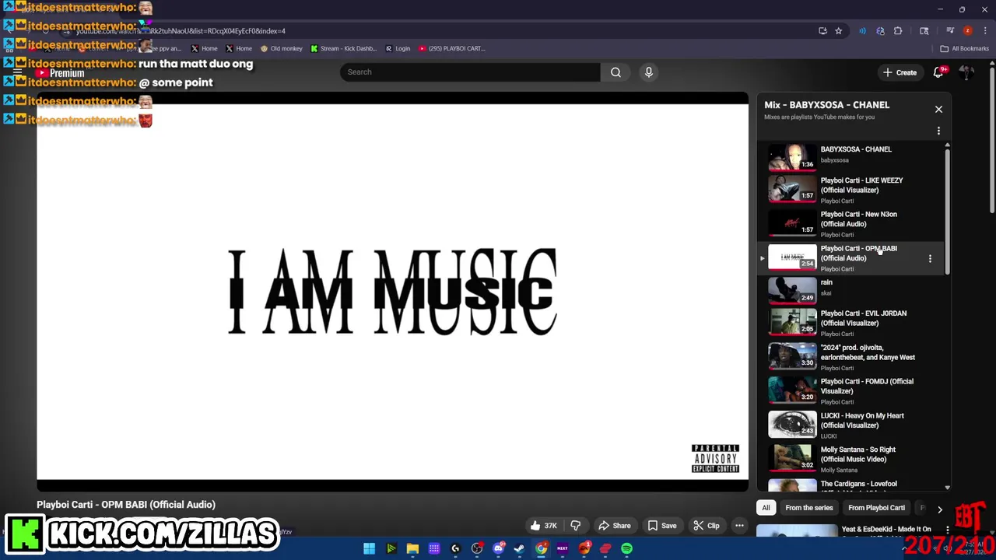This screenshot has width=996, height=560.
Task: Click the Mix playlist panel scrollbar
Action: (947, 210)
